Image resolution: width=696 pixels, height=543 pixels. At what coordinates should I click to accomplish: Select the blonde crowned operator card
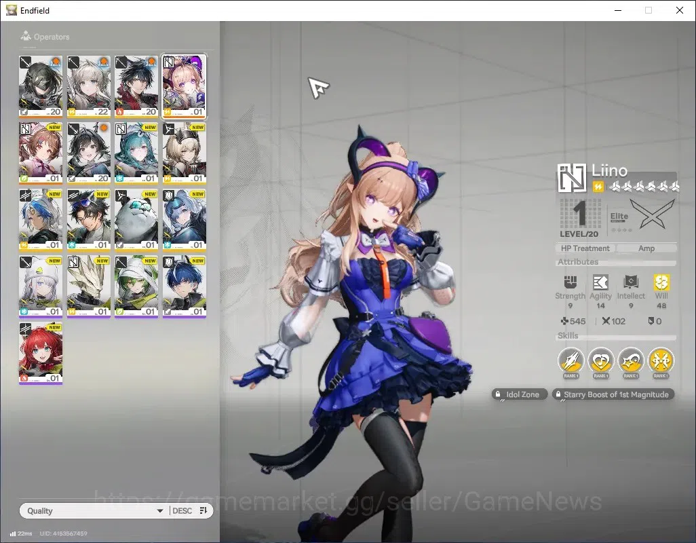coord(185,153)
